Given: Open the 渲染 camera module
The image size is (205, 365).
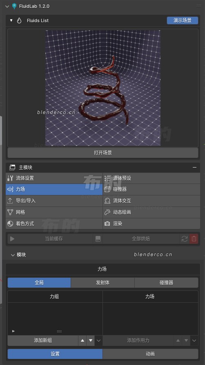Looking at the screenshot, I should click(x=152, y=224).
